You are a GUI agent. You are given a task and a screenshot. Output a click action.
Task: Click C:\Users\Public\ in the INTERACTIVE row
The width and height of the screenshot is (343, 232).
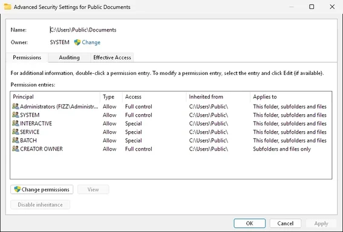pyautogui.click(x=209, y=123)
